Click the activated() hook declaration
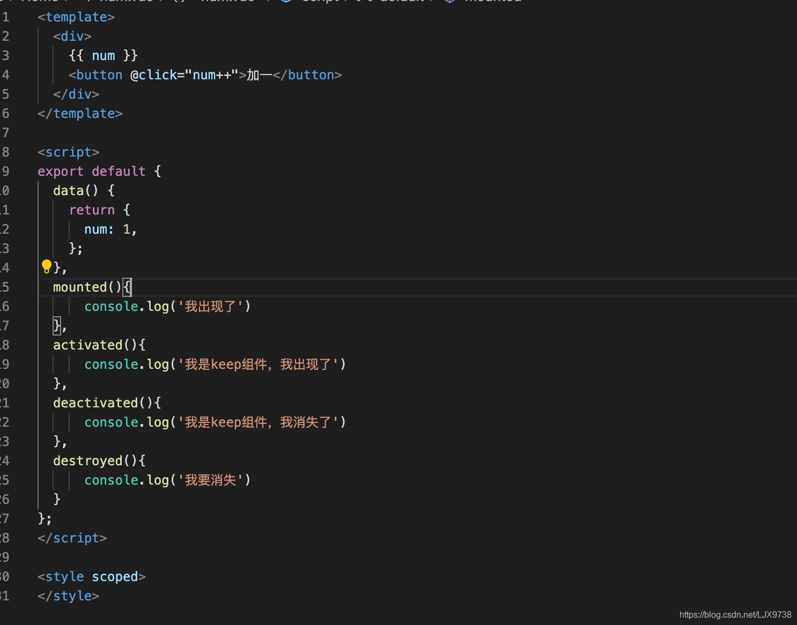The width and height of the screenshot is (797, 625). point(99,345)
